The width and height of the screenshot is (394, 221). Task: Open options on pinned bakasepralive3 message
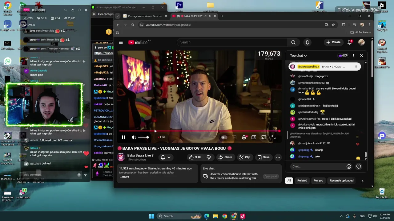coord(356,67)
